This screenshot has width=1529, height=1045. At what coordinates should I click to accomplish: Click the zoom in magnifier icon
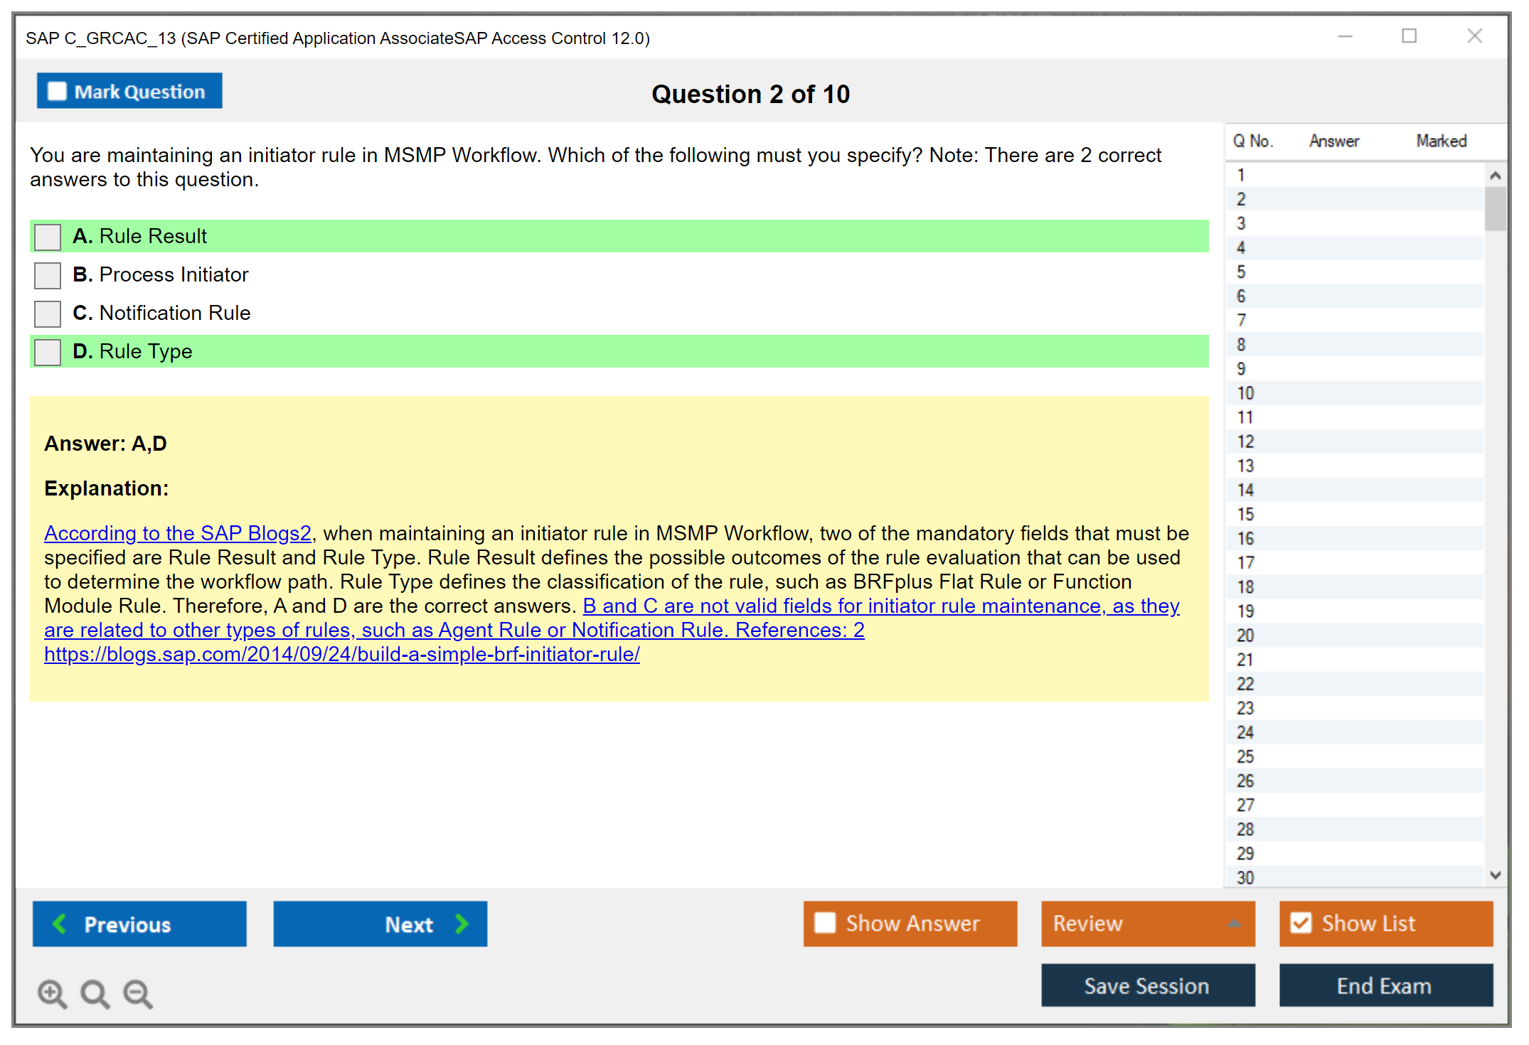(52, 993)
